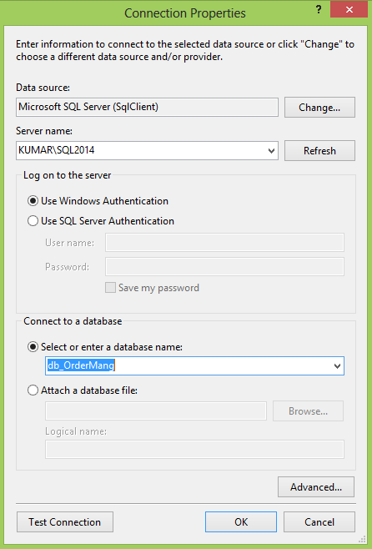Open the database name dropdown list
This screenshot has width=372, height=549.
pos(337,366)
